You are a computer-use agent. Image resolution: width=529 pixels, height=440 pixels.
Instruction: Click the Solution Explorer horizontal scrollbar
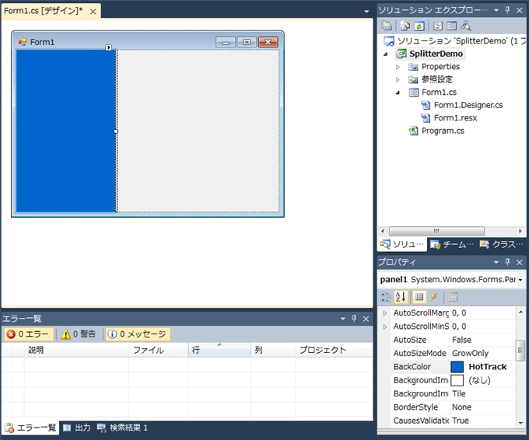tap(436, 231)
